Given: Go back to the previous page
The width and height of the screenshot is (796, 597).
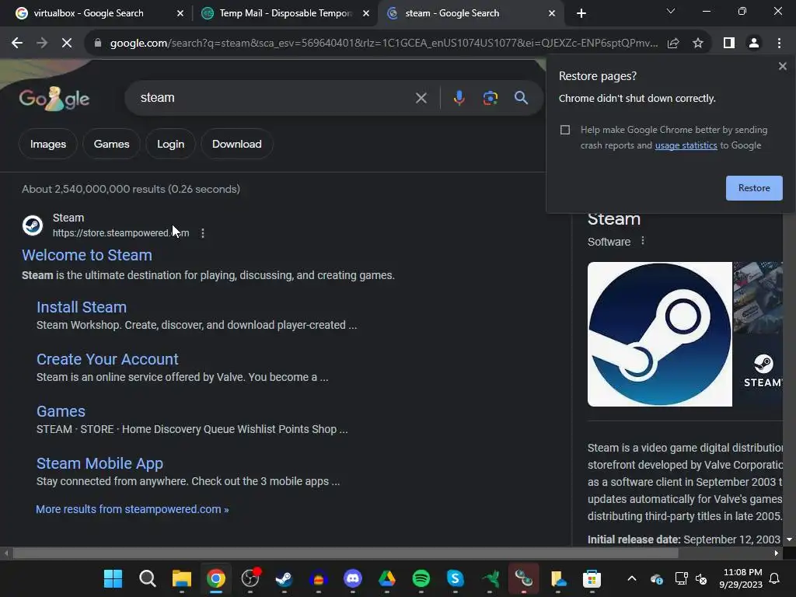Looking at the screenshot, I should pos(17,44).
